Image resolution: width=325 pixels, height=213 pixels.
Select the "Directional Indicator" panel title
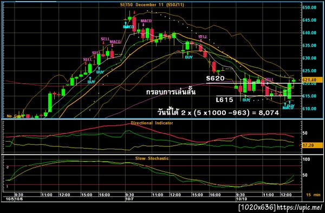click(x=152, y=123)
